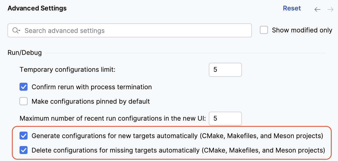Select the search icon in the search bar

click(x=14, y=30)
